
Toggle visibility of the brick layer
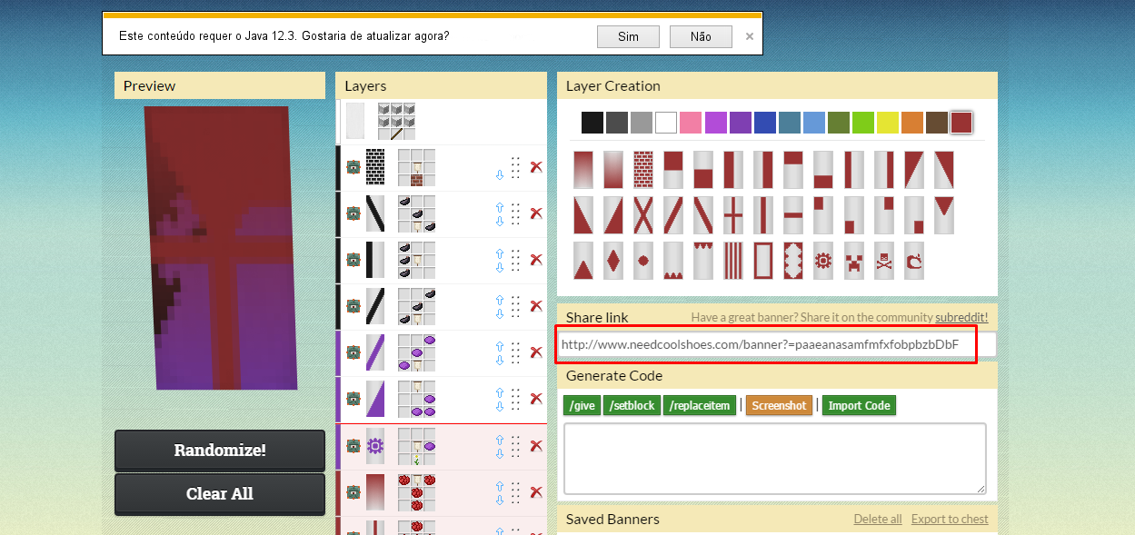coord(353,167)
